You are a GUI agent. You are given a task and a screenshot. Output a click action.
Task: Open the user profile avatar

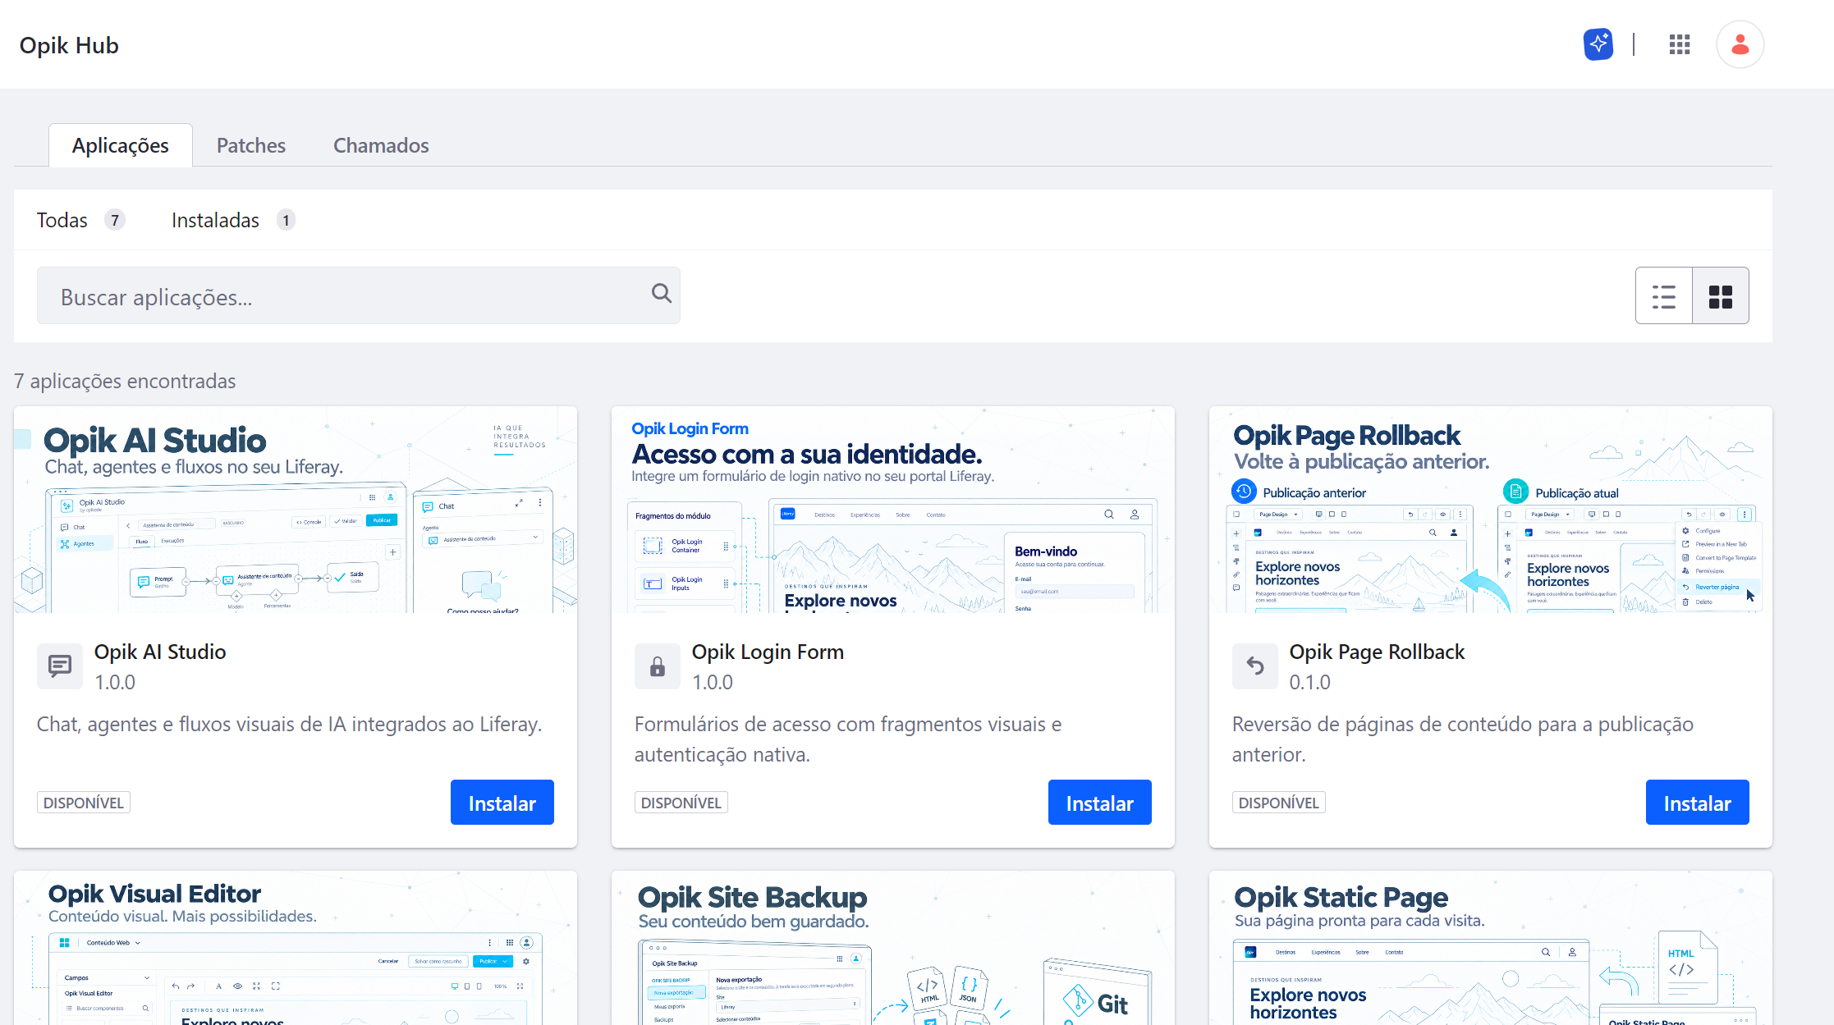click(x=1740, y=44)
